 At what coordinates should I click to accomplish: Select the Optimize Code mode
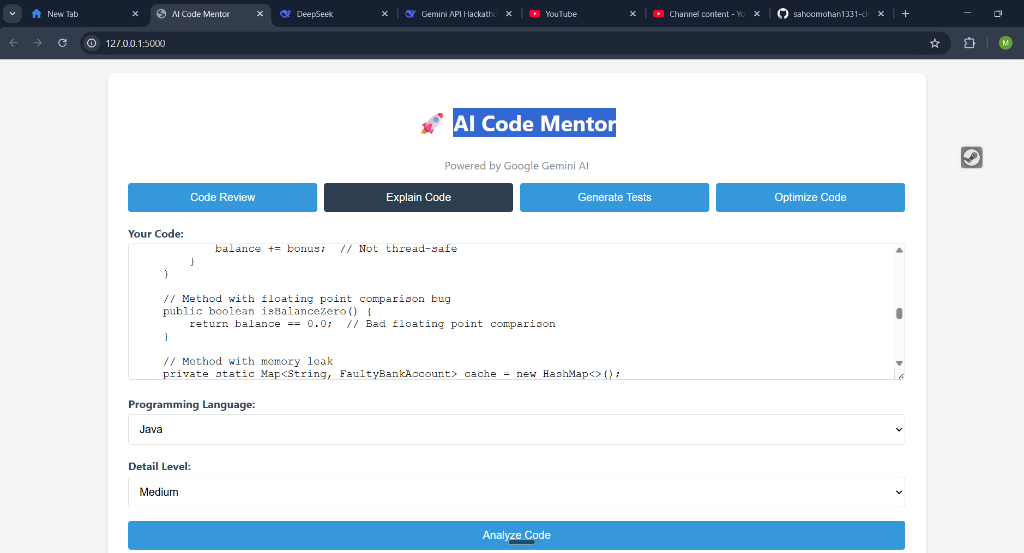pos(810,197)
